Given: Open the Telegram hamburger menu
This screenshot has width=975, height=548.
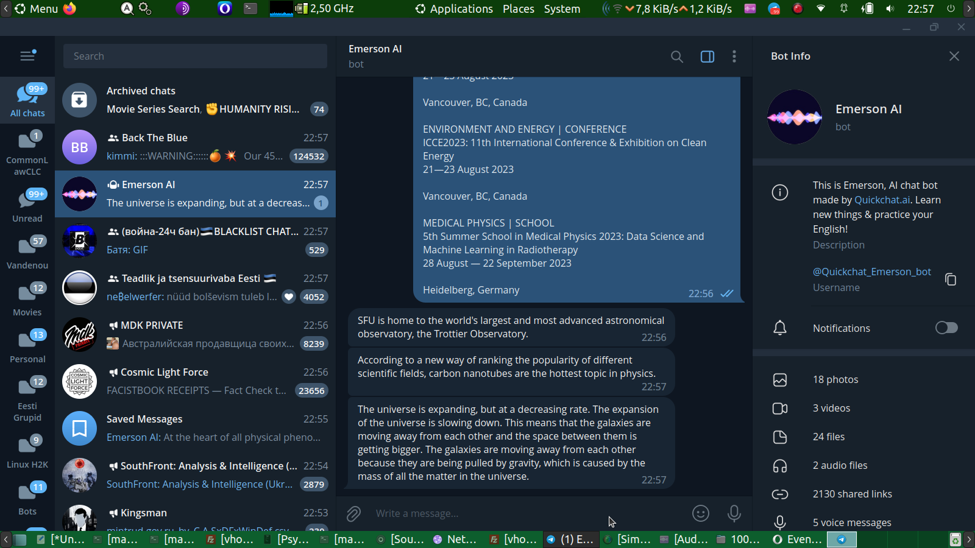Looking at the screenshot, I should click(27, 56).
